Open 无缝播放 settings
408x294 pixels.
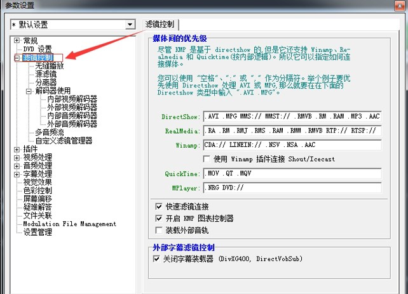pos(50,66)
